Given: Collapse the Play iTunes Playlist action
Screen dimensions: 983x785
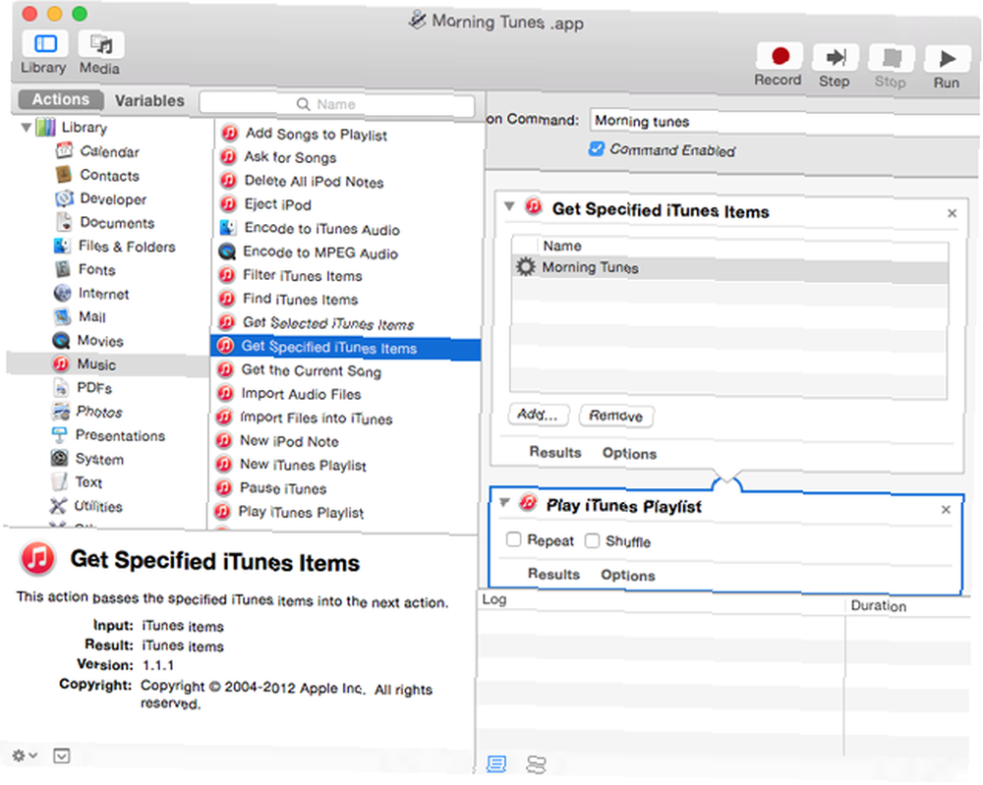Looking at the screenshot, I should coord(504,502).
